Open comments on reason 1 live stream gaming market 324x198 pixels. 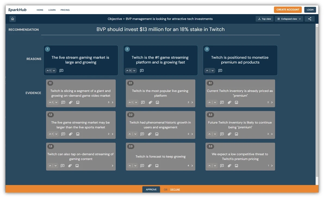point(61,71)
